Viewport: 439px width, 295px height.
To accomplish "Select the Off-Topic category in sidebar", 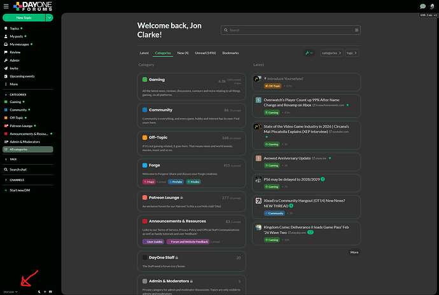I will coord(17,118).
